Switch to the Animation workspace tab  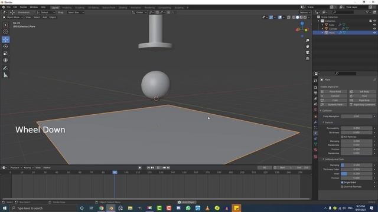pyautogui.click(x=135, y=8)
